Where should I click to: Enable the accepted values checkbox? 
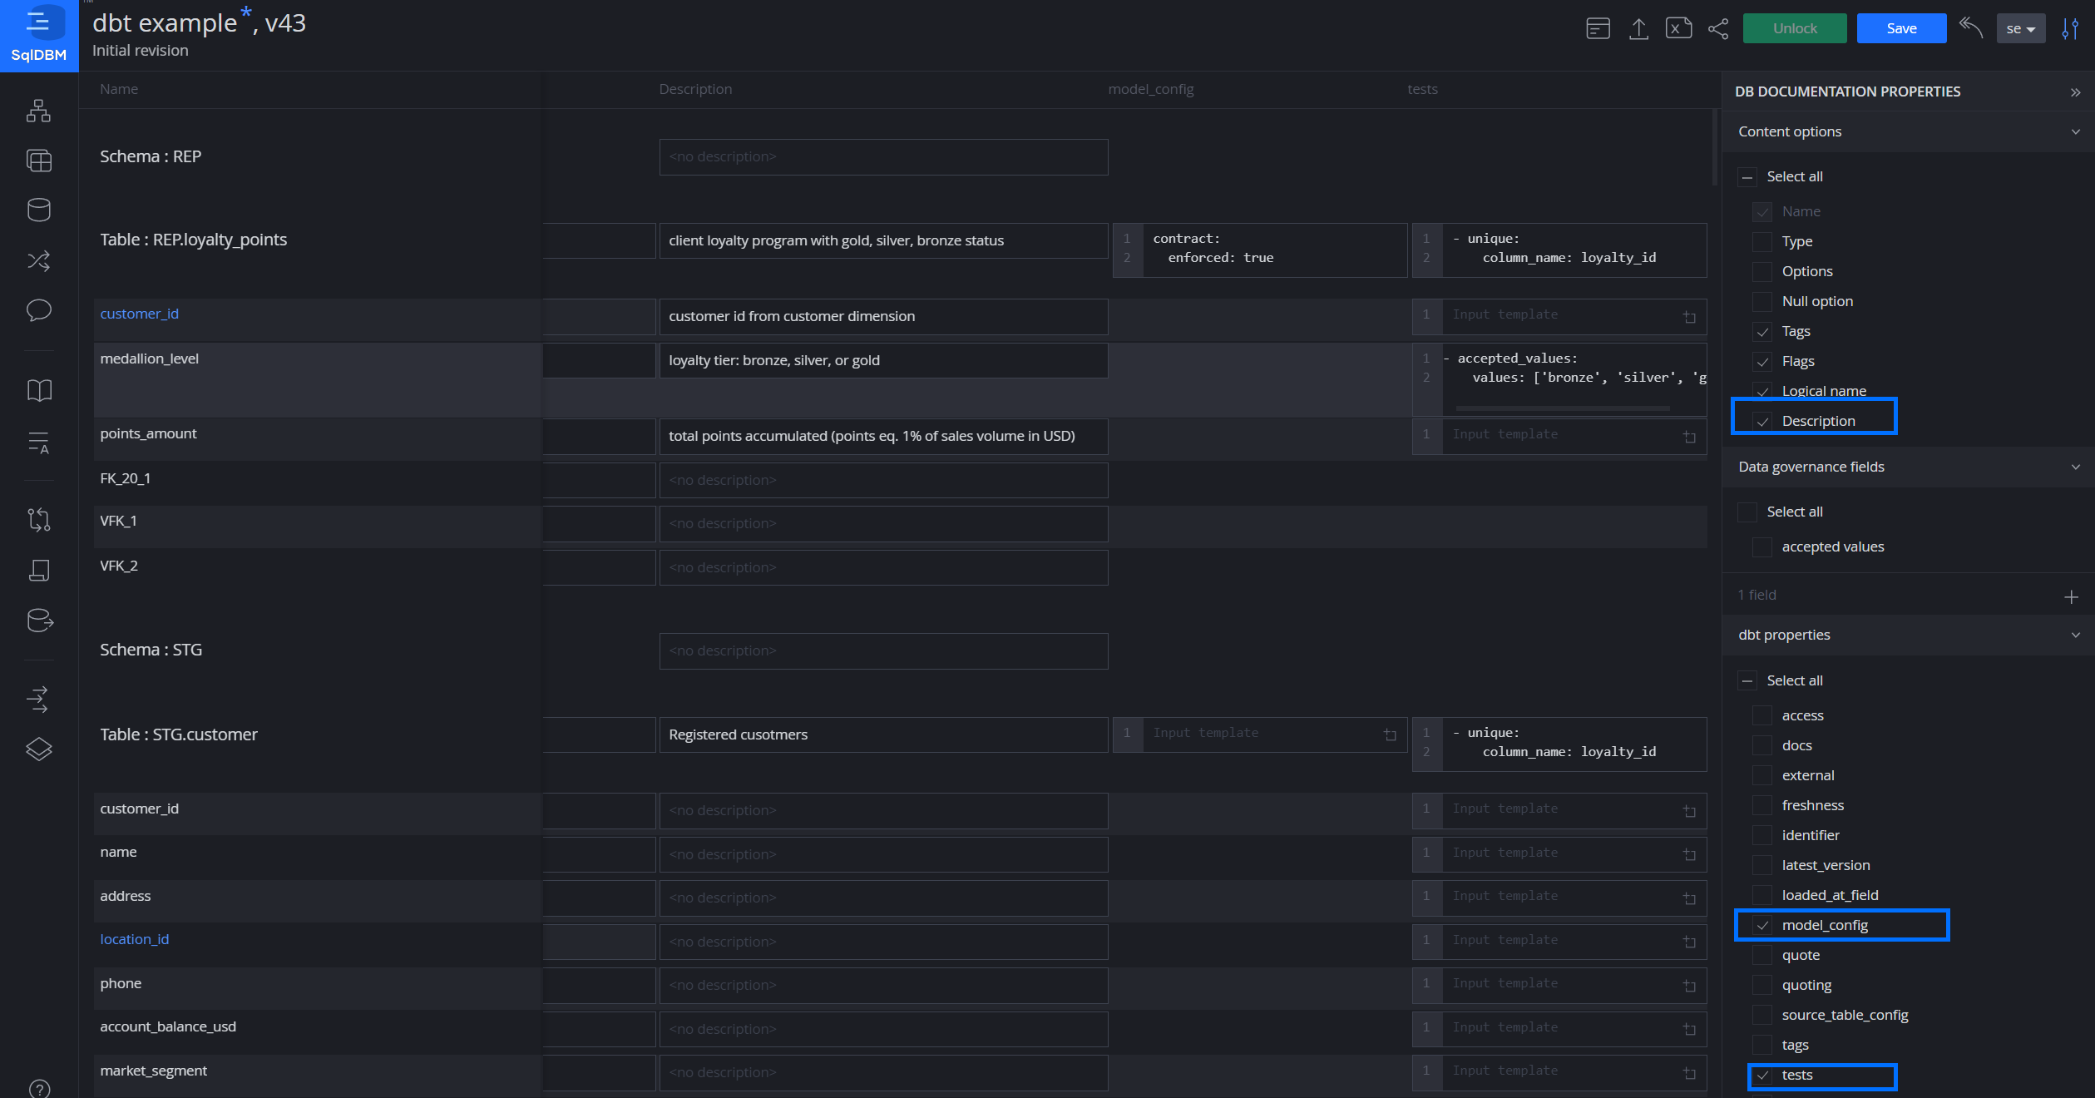click(x=1761, y=547)
